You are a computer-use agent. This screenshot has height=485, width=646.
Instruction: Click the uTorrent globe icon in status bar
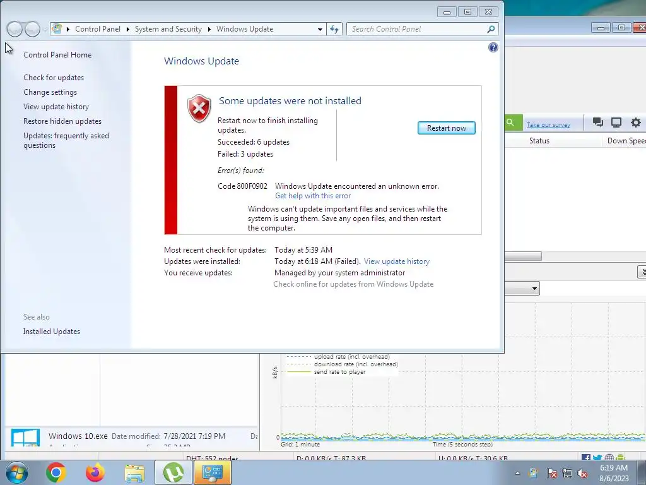pos(609,457)
